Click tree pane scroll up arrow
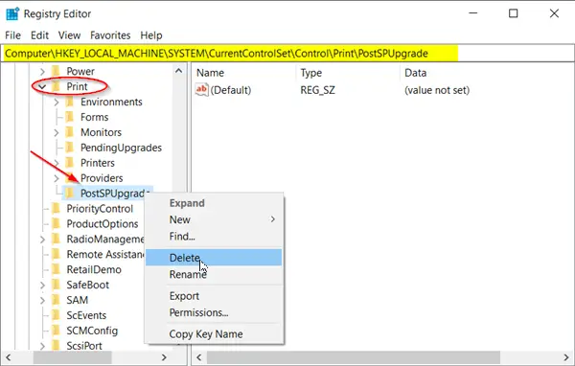The image size is (575, 366). (x=178, y=71)
